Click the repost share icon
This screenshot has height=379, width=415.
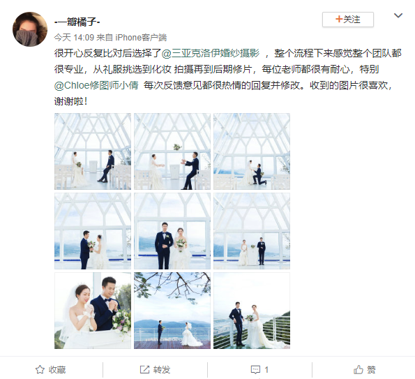coord(144,369)
